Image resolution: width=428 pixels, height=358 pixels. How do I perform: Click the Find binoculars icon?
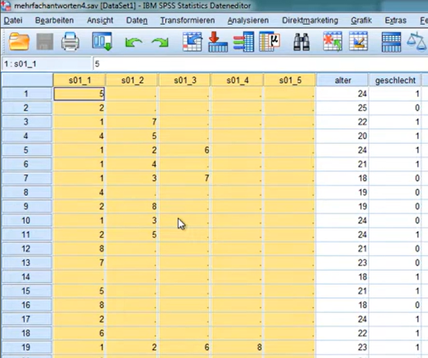(x=302, y=42)
